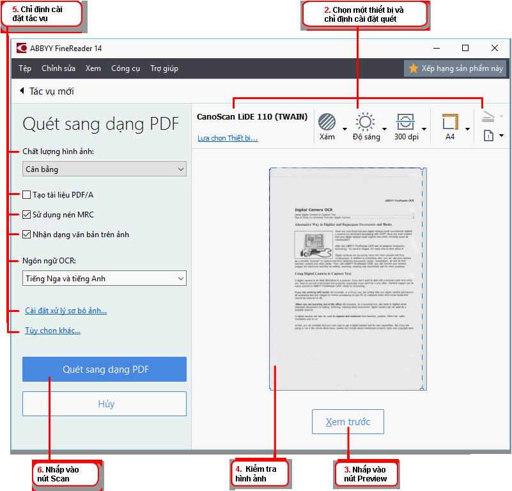
Task: Click the star icon in rating button
Action: pyautogui.click(x=414, y=68)
